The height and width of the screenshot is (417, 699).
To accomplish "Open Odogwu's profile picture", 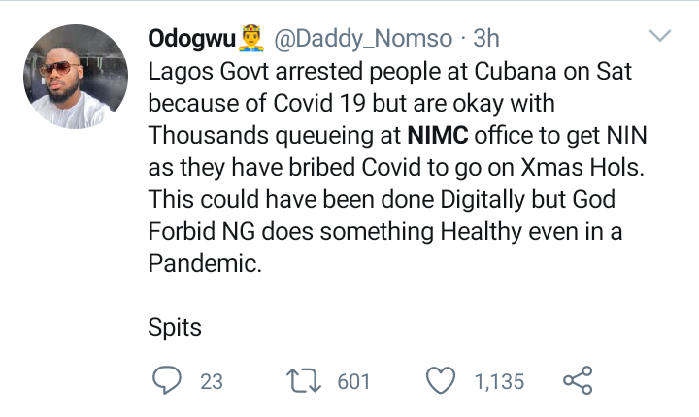I will click(x=75, y=77).
